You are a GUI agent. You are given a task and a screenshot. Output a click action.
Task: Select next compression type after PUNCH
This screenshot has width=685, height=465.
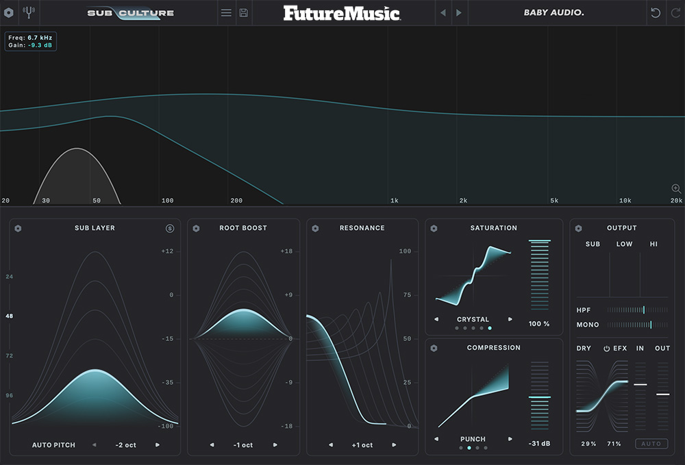[x=510, y=439]
